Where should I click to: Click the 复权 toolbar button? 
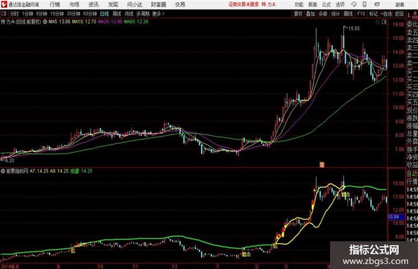coord(298,14)
